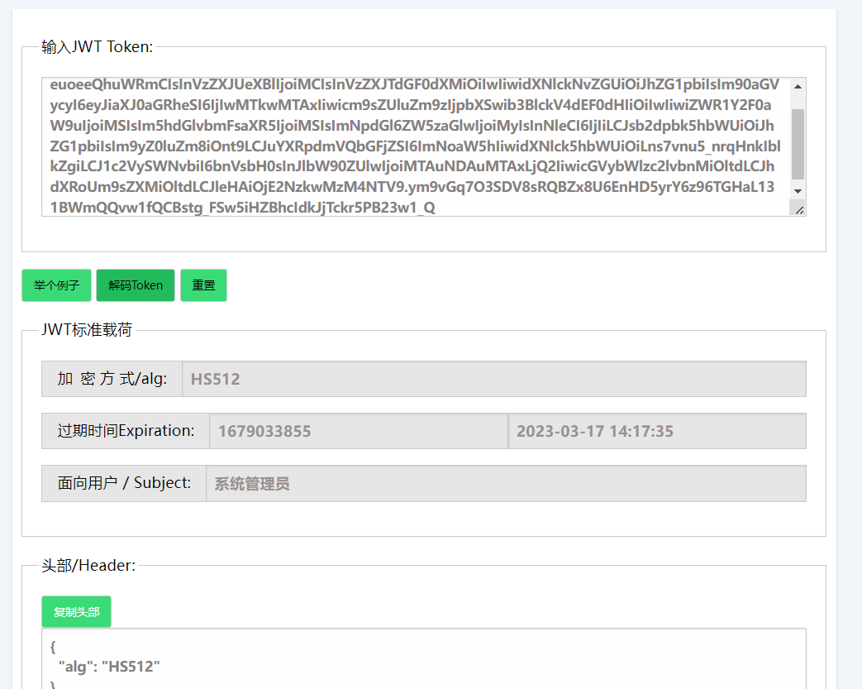Click the Header JSON output area
Viewport: 862px width, 689px height.
[x=423, y=662]
